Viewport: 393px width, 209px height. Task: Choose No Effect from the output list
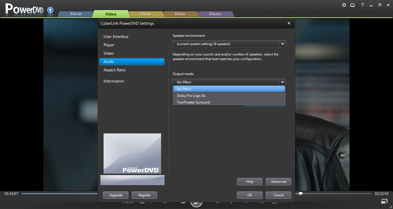coord(229,89)
